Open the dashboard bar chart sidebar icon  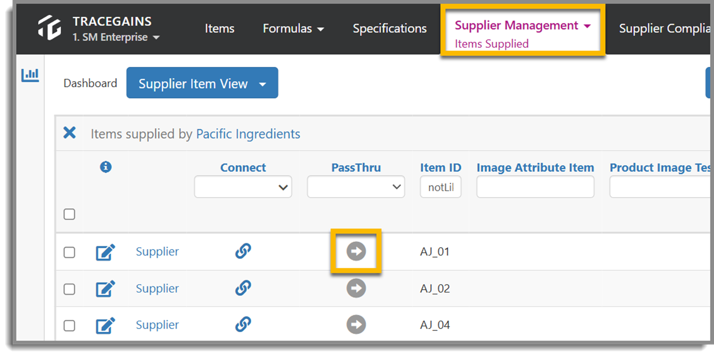coord(30,75)
